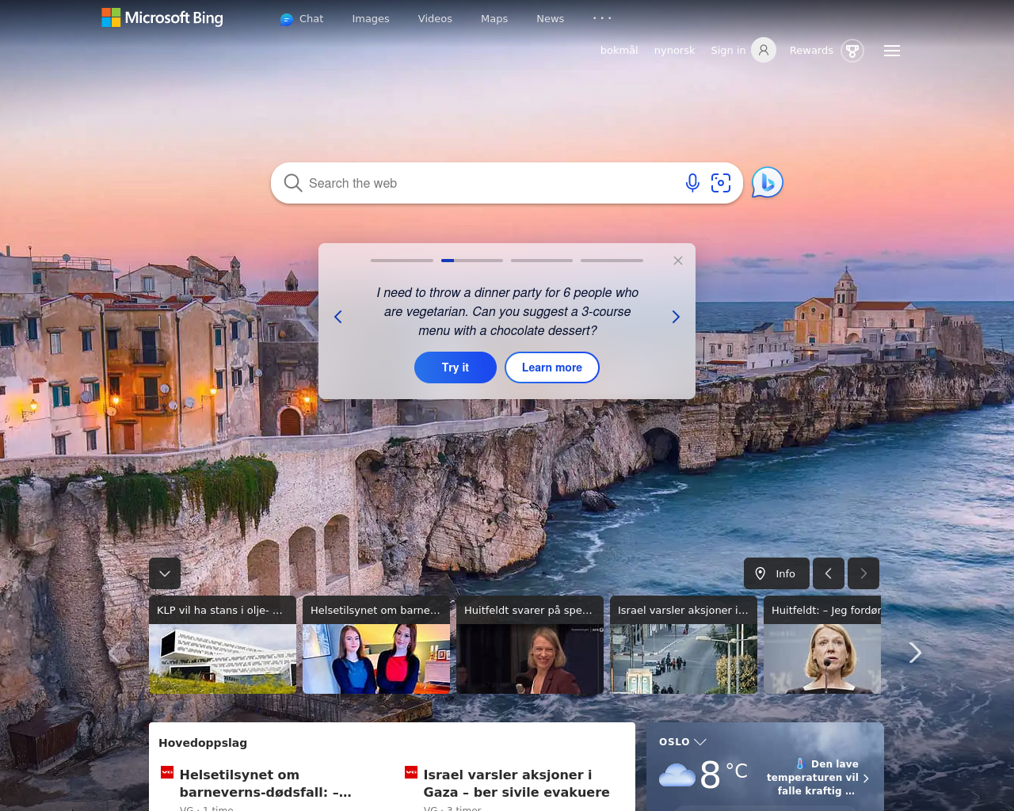The width and height of the screenshot is (1014, 811).
Task: Click the Microsoft Bing logo
Action: coord(162,17)
